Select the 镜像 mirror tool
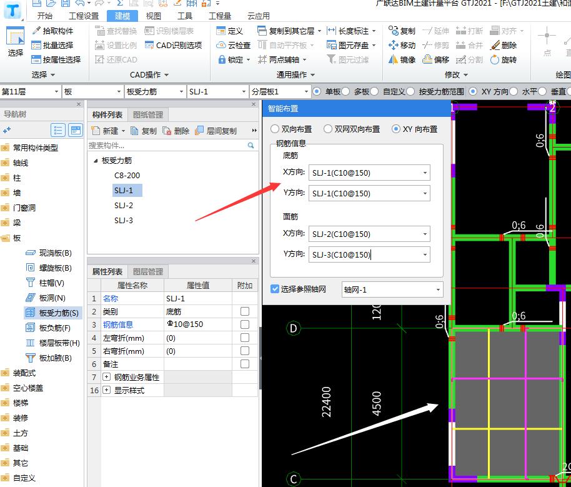The image size is (571, 487). pos(402,60)
